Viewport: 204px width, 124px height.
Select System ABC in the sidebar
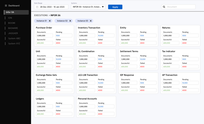click(14, 38)
